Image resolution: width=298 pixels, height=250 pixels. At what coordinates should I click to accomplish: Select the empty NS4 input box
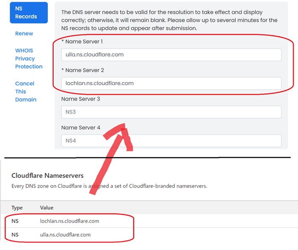point(171,141)
